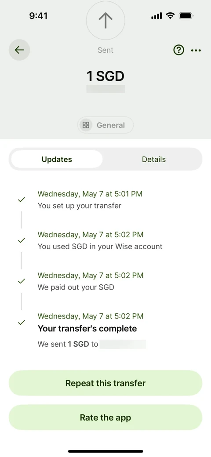Open the help question mark icon
This screenshot has width=211, height=457.
[x=178, y=51]
